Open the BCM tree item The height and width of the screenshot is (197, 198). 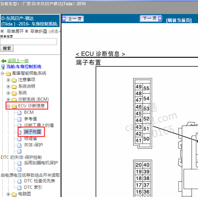pos(29,113)
